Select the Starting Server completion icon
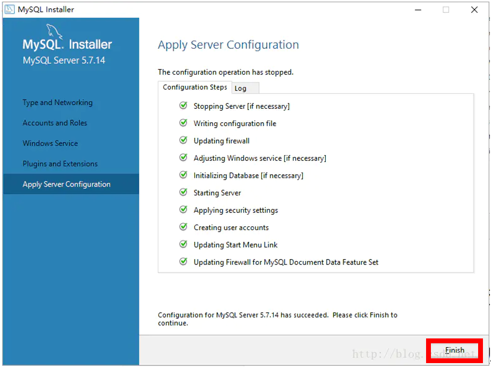 tap(183, 193)
